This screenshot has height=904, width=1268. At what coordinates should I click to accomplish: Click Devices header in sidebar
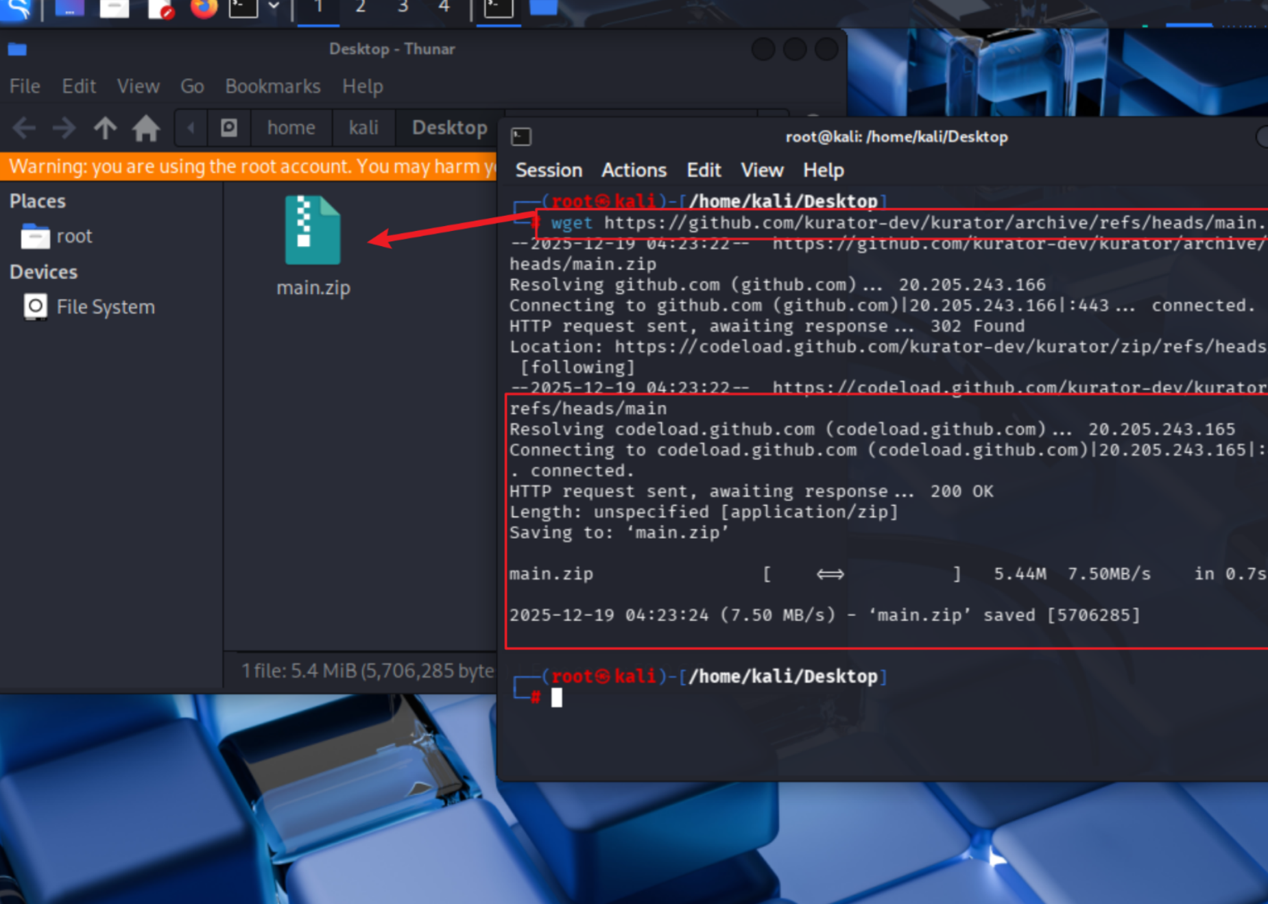pos(43,272)
